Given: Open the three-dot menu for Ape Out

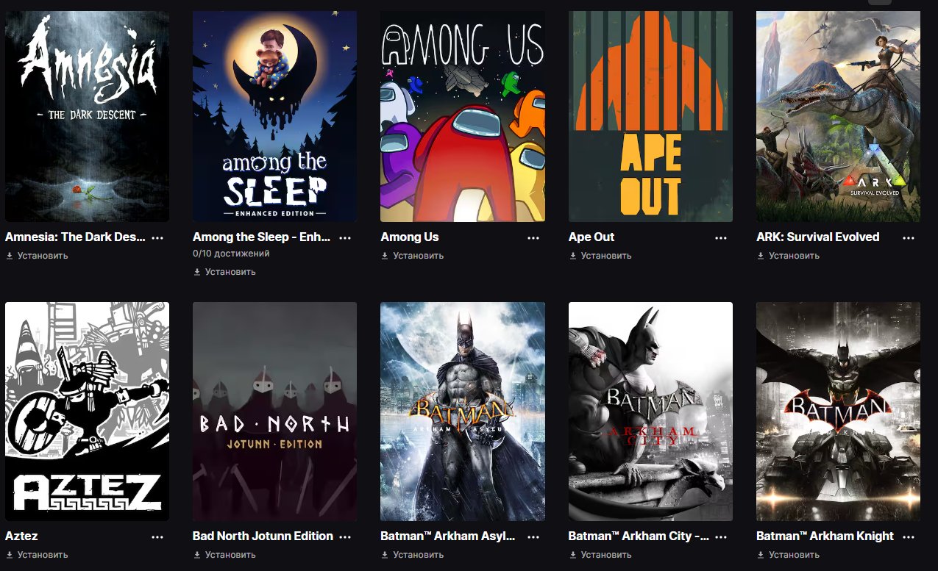Looking at the screenshot, I should (x=721, y=238).
